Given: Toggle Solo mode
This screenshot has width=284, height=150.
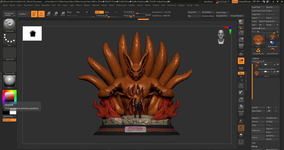Looking at the screenshot, I should tap(241, 135).
